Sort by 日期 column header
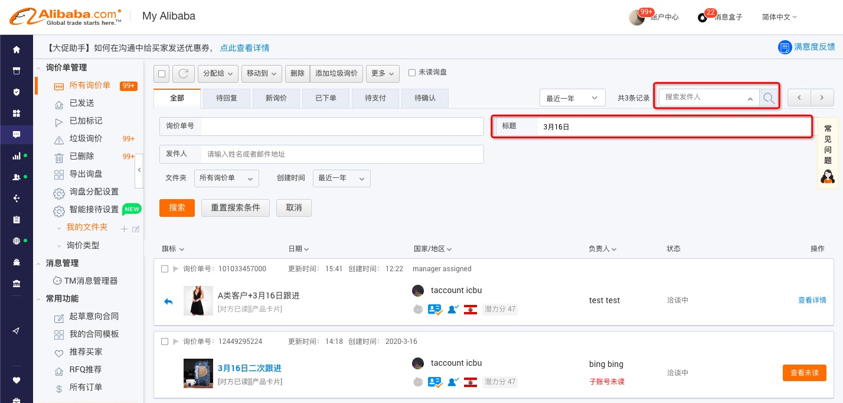This screenshot has width=843, height=403. pyautogui.click(x=299, y=249)
